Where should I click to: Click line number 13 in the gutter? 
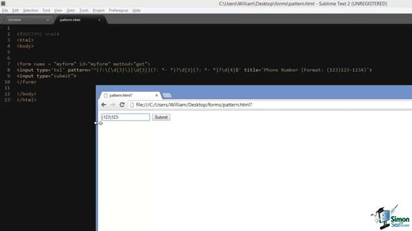[7, 100]
